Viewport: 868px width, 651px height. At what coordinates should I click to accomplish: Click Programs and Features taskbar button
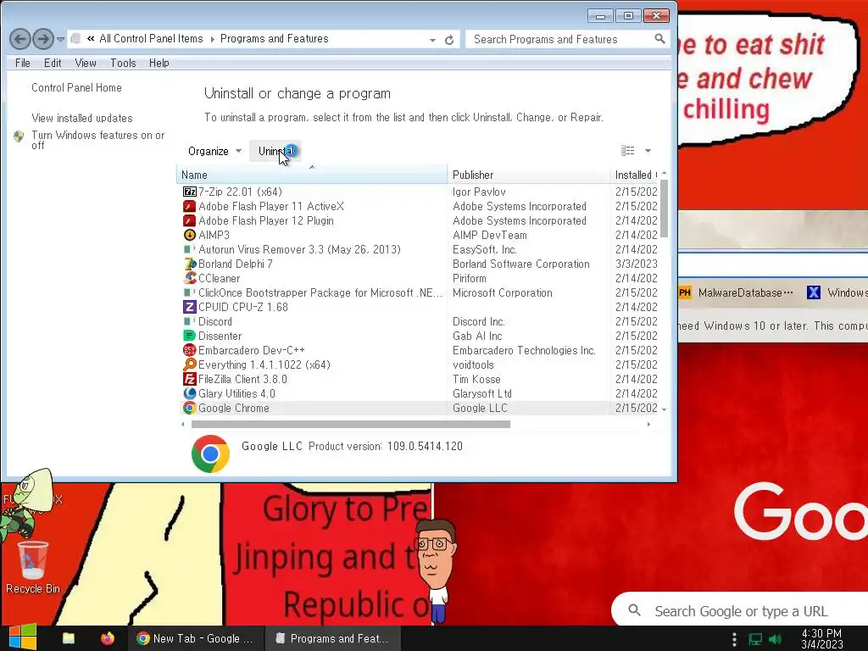332,638
